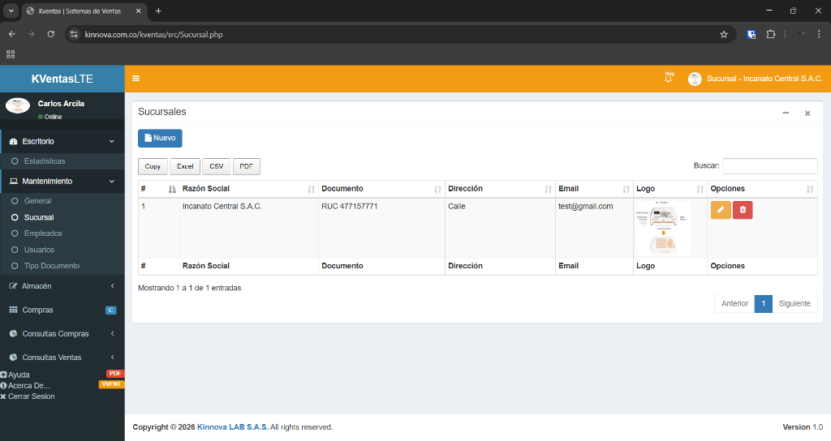Open the Ayuda help link
This screenshot has width=831, height=441.
(15, 375)
